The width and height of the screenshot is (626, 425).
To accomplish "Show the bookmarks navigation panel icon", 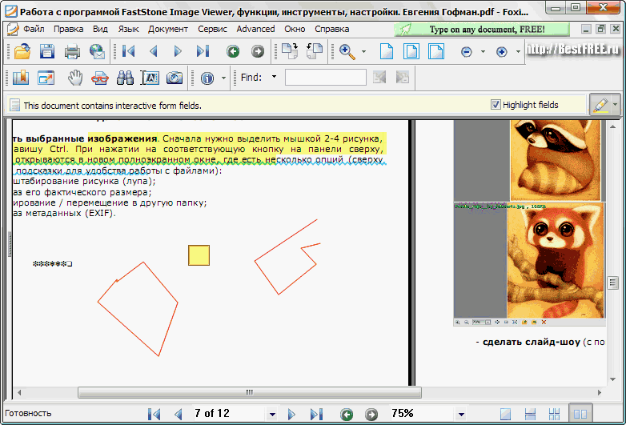I will click(21, 78).
